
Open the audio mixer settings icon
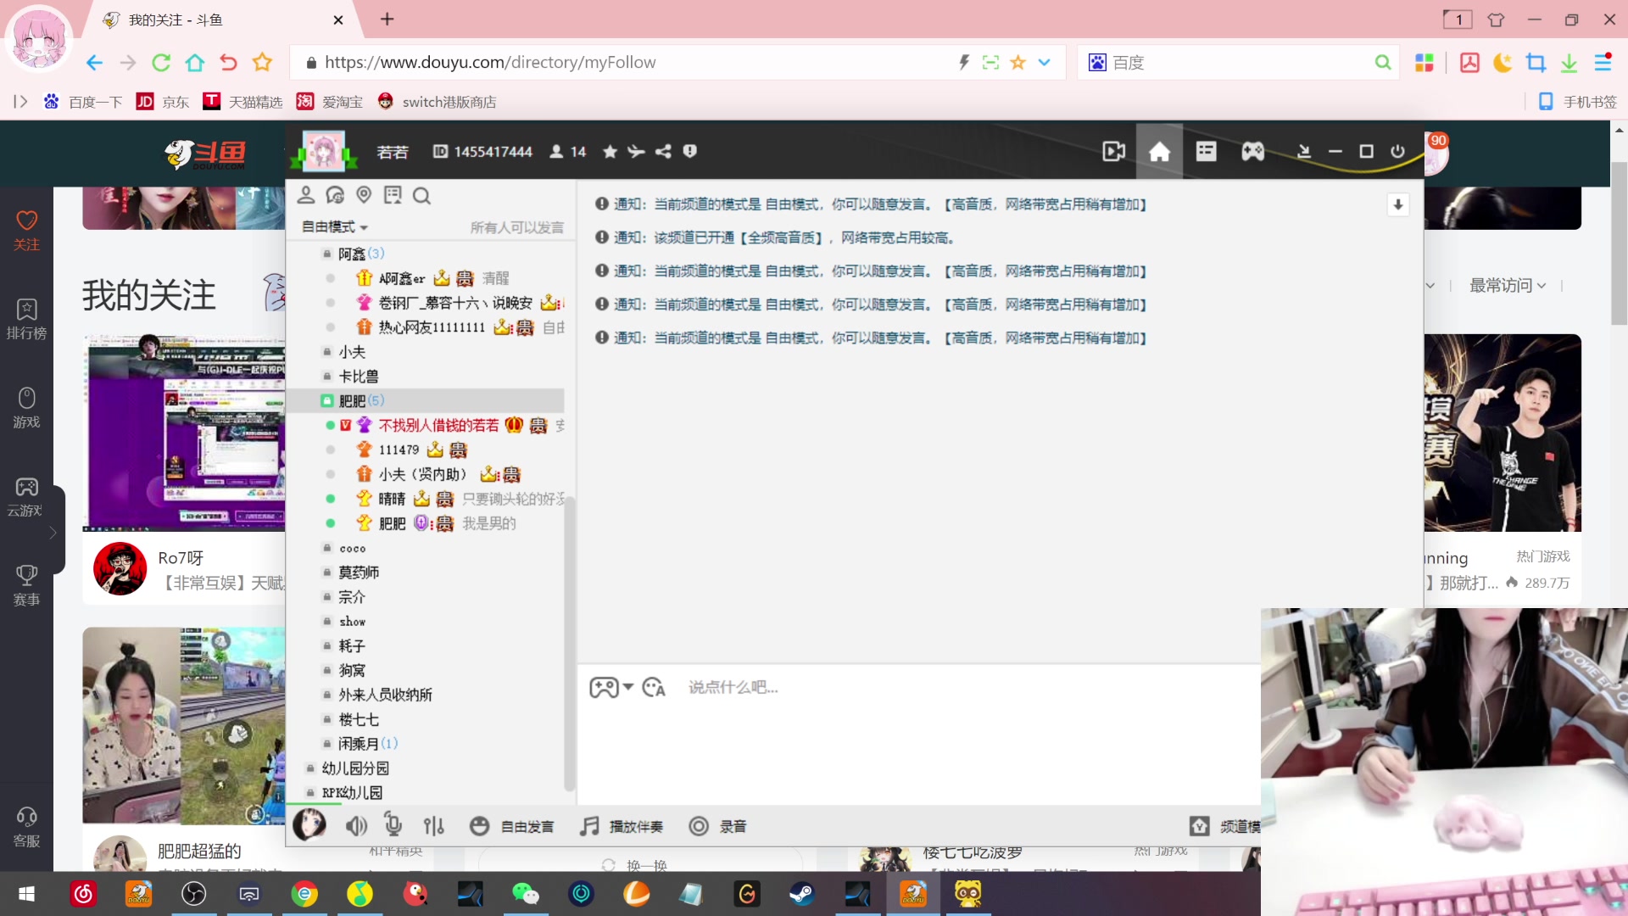[x=434, y=825]
